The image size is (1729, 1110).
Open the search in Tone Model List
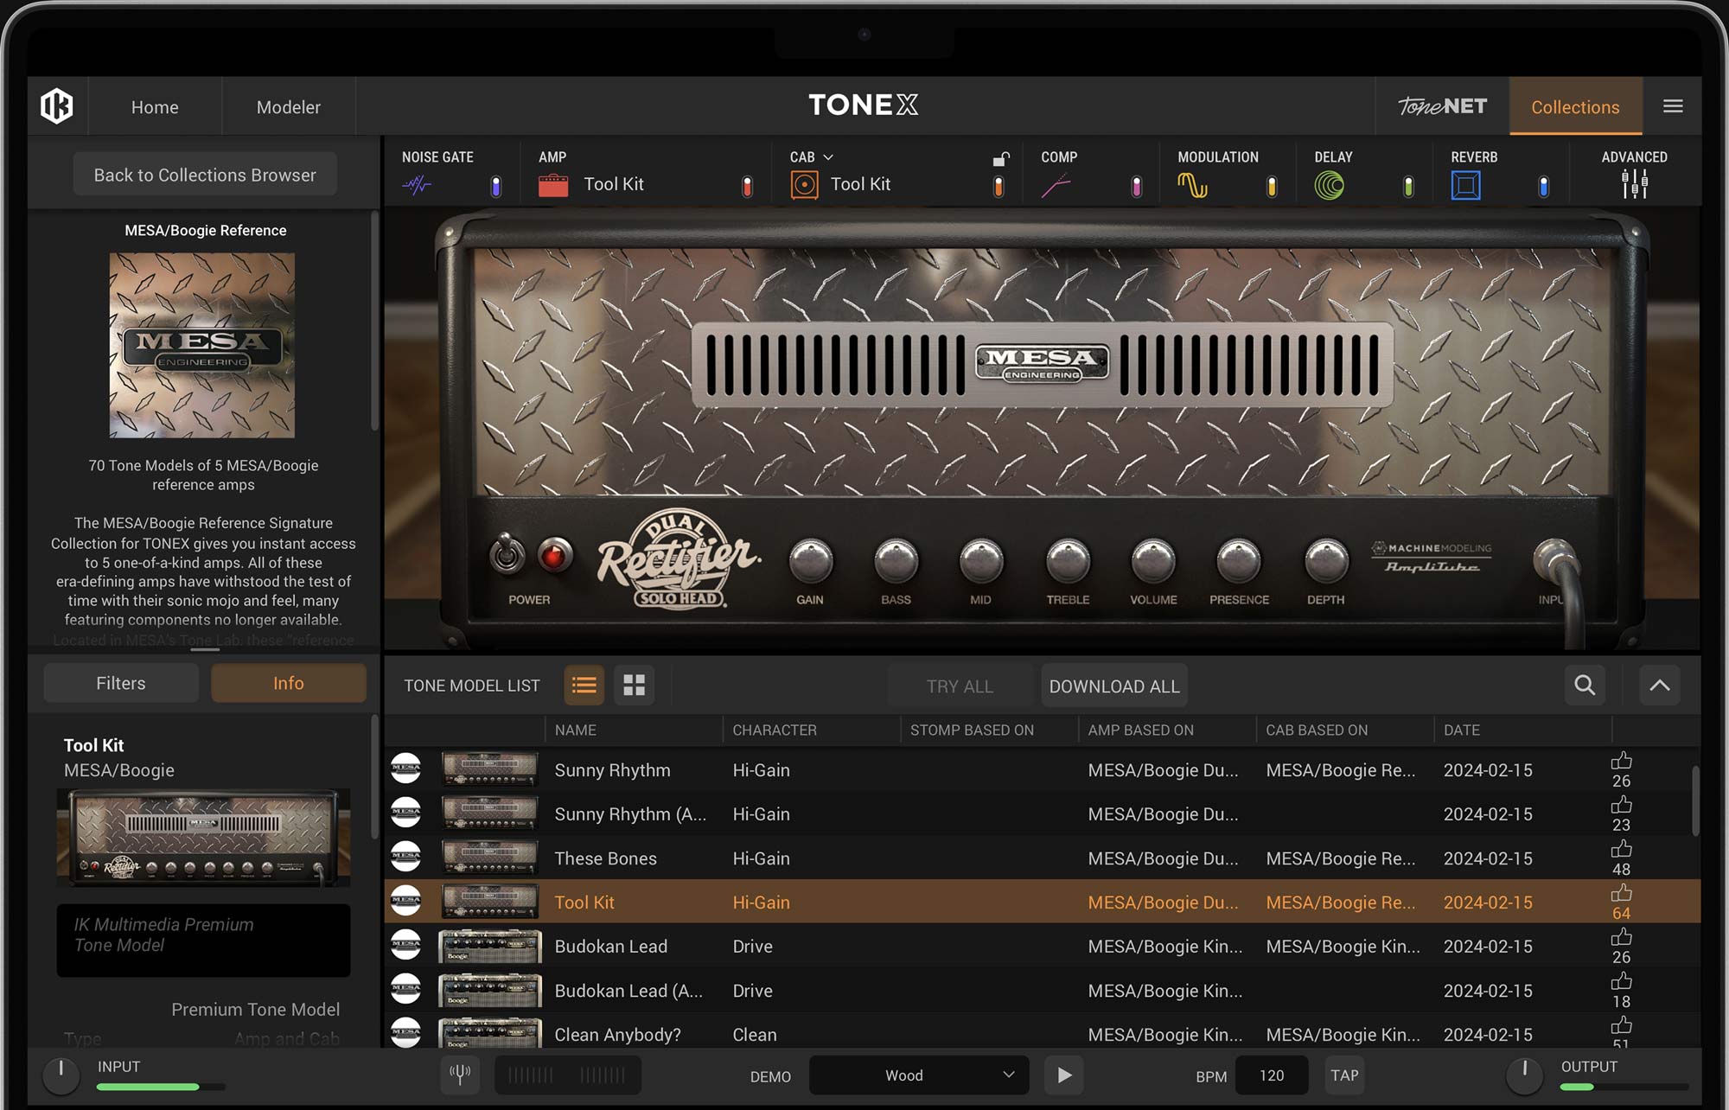click(x=1585, y=685)
